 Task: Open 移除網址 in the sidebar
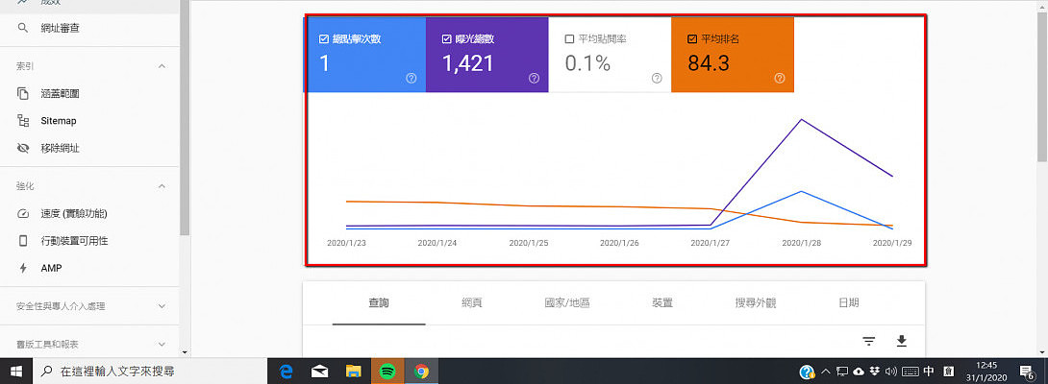coord(60,149)
